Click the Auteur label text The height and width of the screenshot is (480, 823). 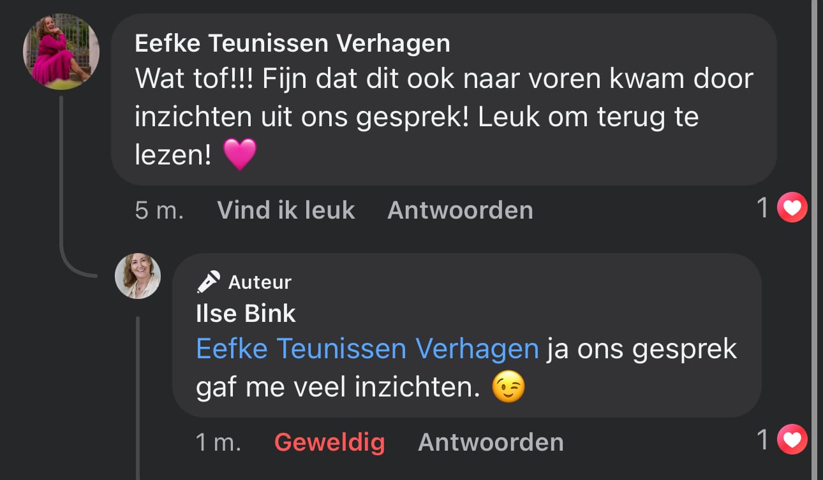point(260,282)
